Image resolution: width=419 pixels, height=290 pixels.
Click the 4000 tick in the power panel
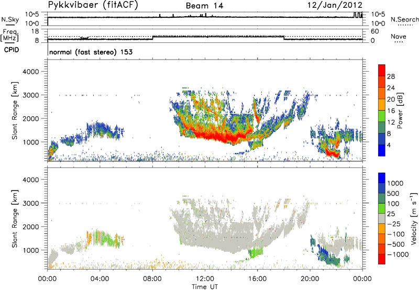click(x=30, y=72)
